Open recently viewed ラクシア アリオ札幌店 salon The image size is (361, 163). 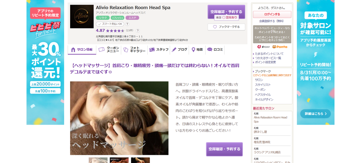(x=267, y=152)
